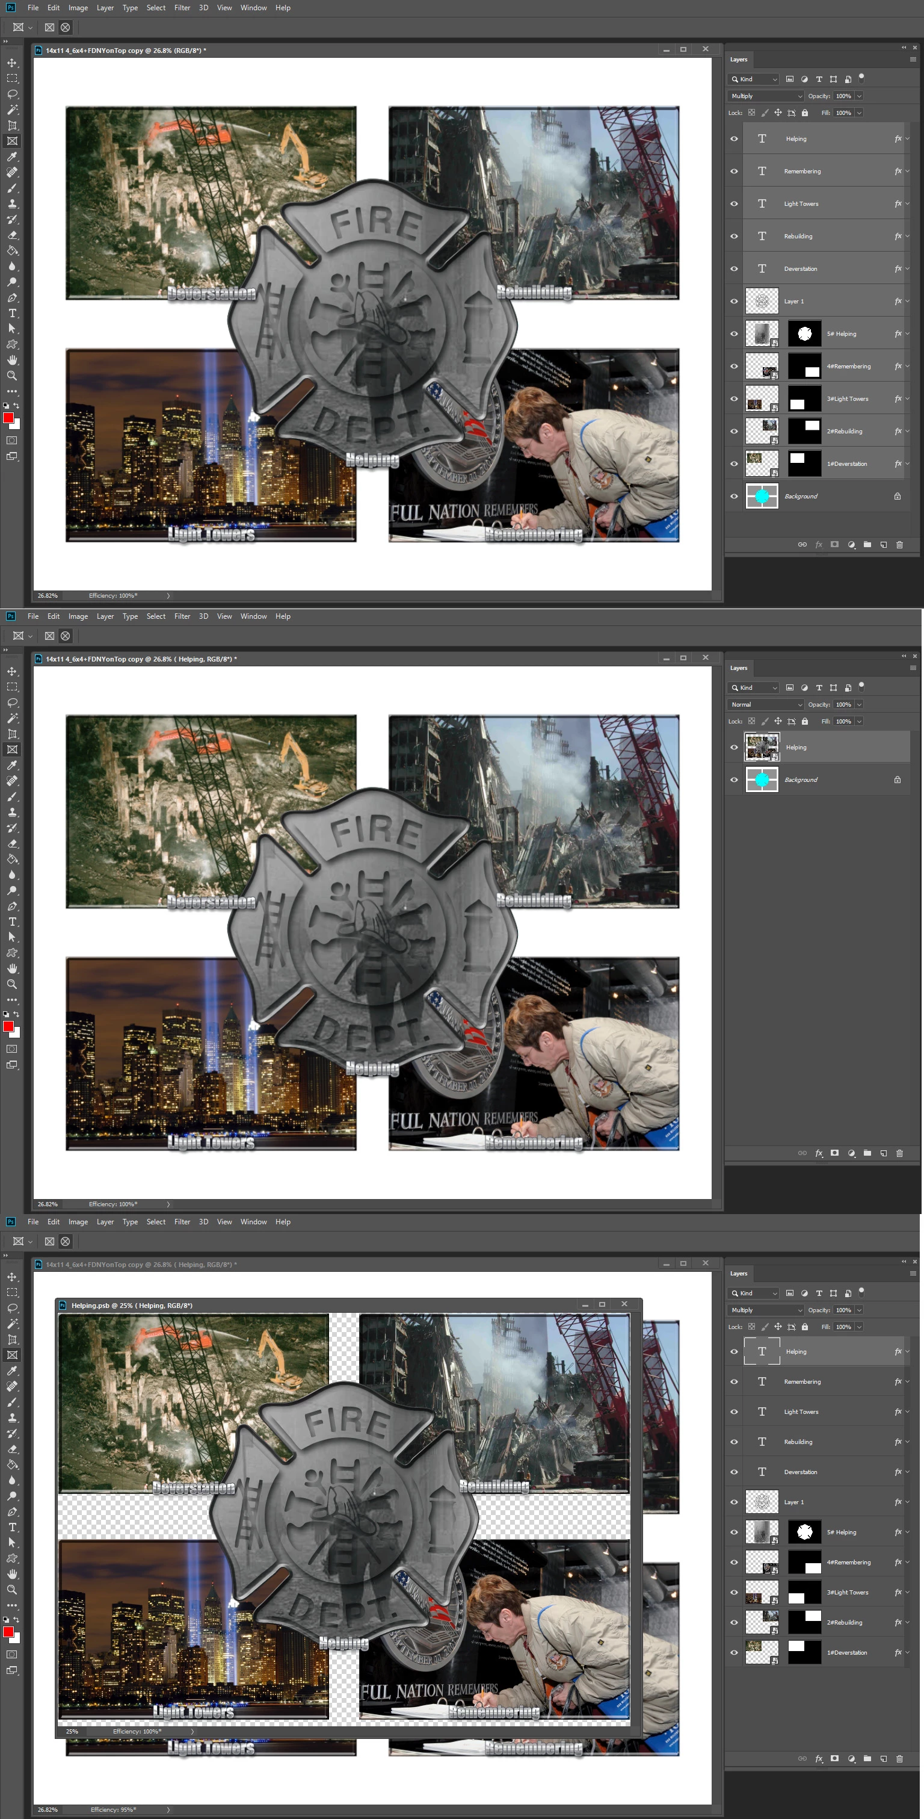The height and width of the screenshot is (1819, 924).
Task: Hide the 5# Helping layer in top Layers panel
Action: (x=734, y=333)
